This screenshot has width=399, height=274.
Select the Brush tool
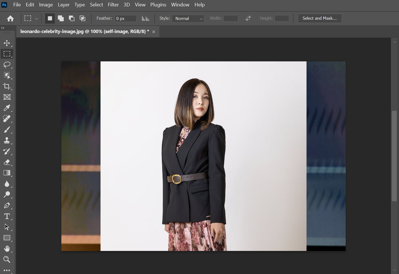(x=7, y=130)
